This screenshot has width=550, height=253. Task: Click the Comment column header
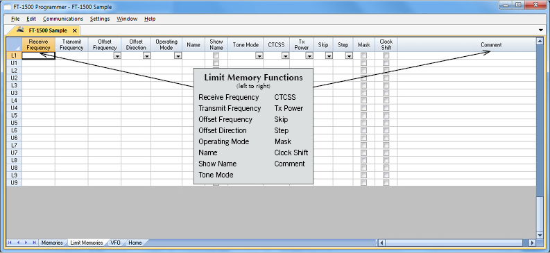(x=466, y=44)
